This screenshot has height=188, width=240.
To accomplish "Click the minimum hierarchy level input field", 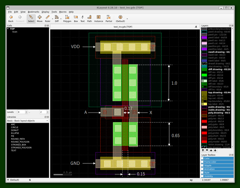I will 21,112.
